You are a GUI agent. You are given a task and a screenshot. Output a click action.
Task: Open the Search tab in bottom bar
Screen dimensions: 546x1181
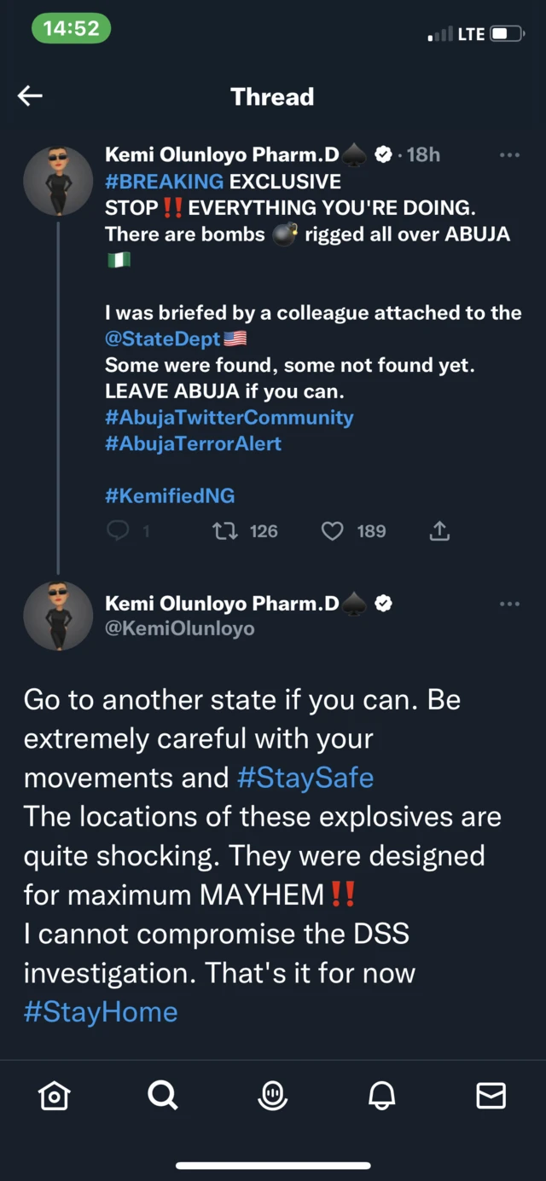[163, 1095]
